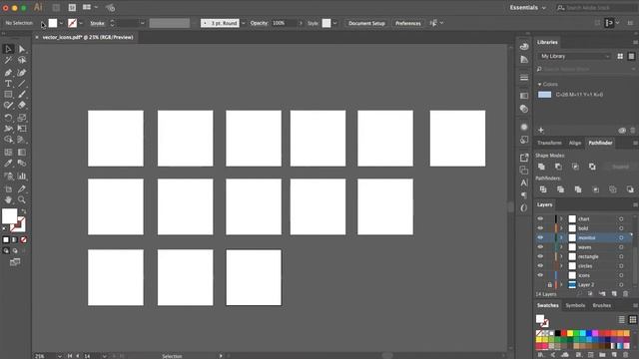Screen dimensions: 639x359
Task: Select the Eyedropper tool
Action: point(8,164)
